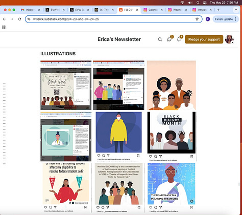Click share icon under yellow hoodie post
Viewport: 242px width, 215px height.
pyautogui.click(x=108, y=156)
